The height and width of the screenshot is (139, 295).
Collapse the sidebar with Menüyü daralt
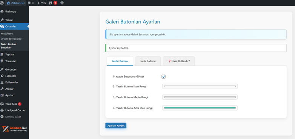14,117
